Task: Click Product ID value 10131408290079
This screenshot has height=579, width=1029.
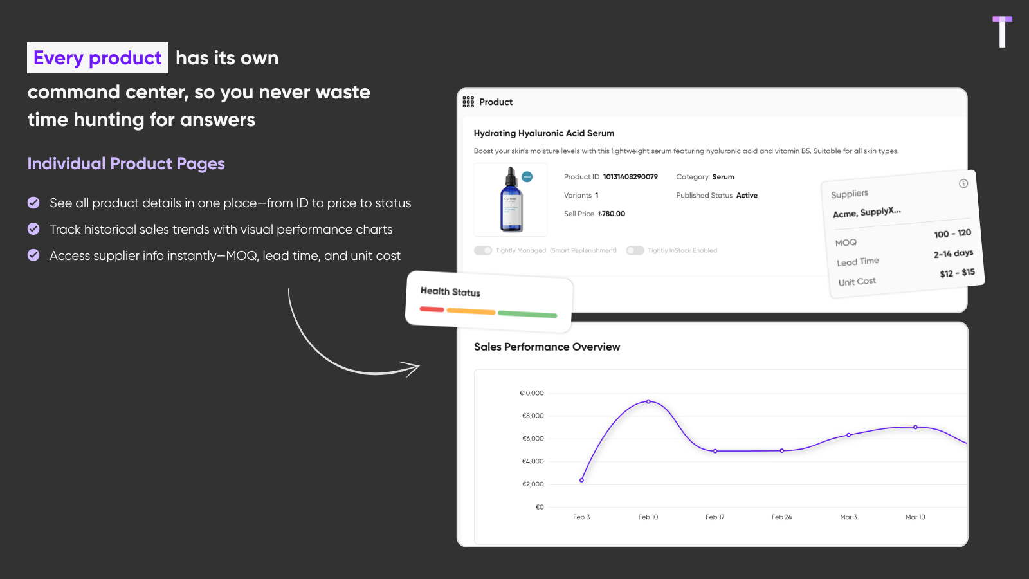Action: pyautogui.click(x=630, y=177)
